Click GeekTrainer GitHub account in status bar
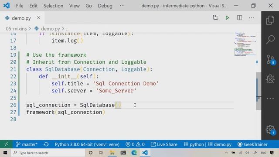Viewport: 279px width, 157px height. tap(252, 144)
